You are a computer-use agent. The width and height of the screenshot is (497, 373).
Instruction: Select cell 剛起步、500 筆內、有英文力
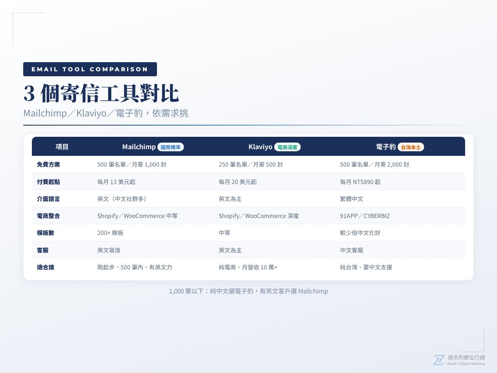[135, 267]
